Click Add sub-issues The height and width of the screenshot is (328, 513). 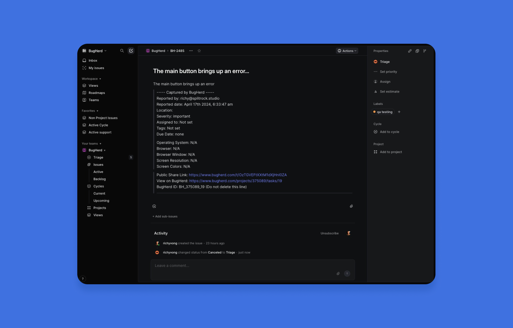pyautogui.click(x=165, y=217)
